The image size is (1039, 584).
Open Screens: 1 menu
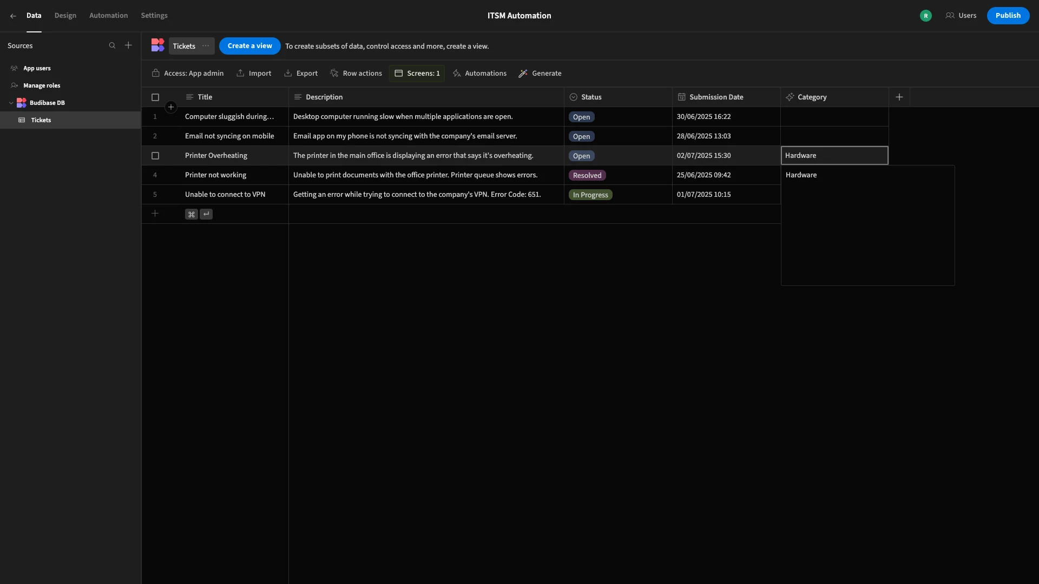click(x=417, y=74)
